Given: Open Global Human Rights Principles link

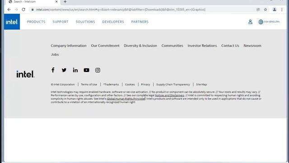Looking at the screenshot, I should click(x=126, y=99).
